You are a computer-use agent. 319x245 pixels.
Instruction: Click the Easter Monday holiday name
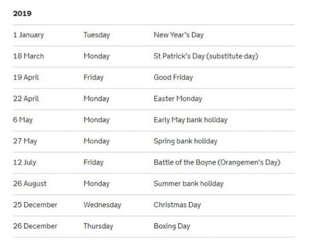point(178,99)
